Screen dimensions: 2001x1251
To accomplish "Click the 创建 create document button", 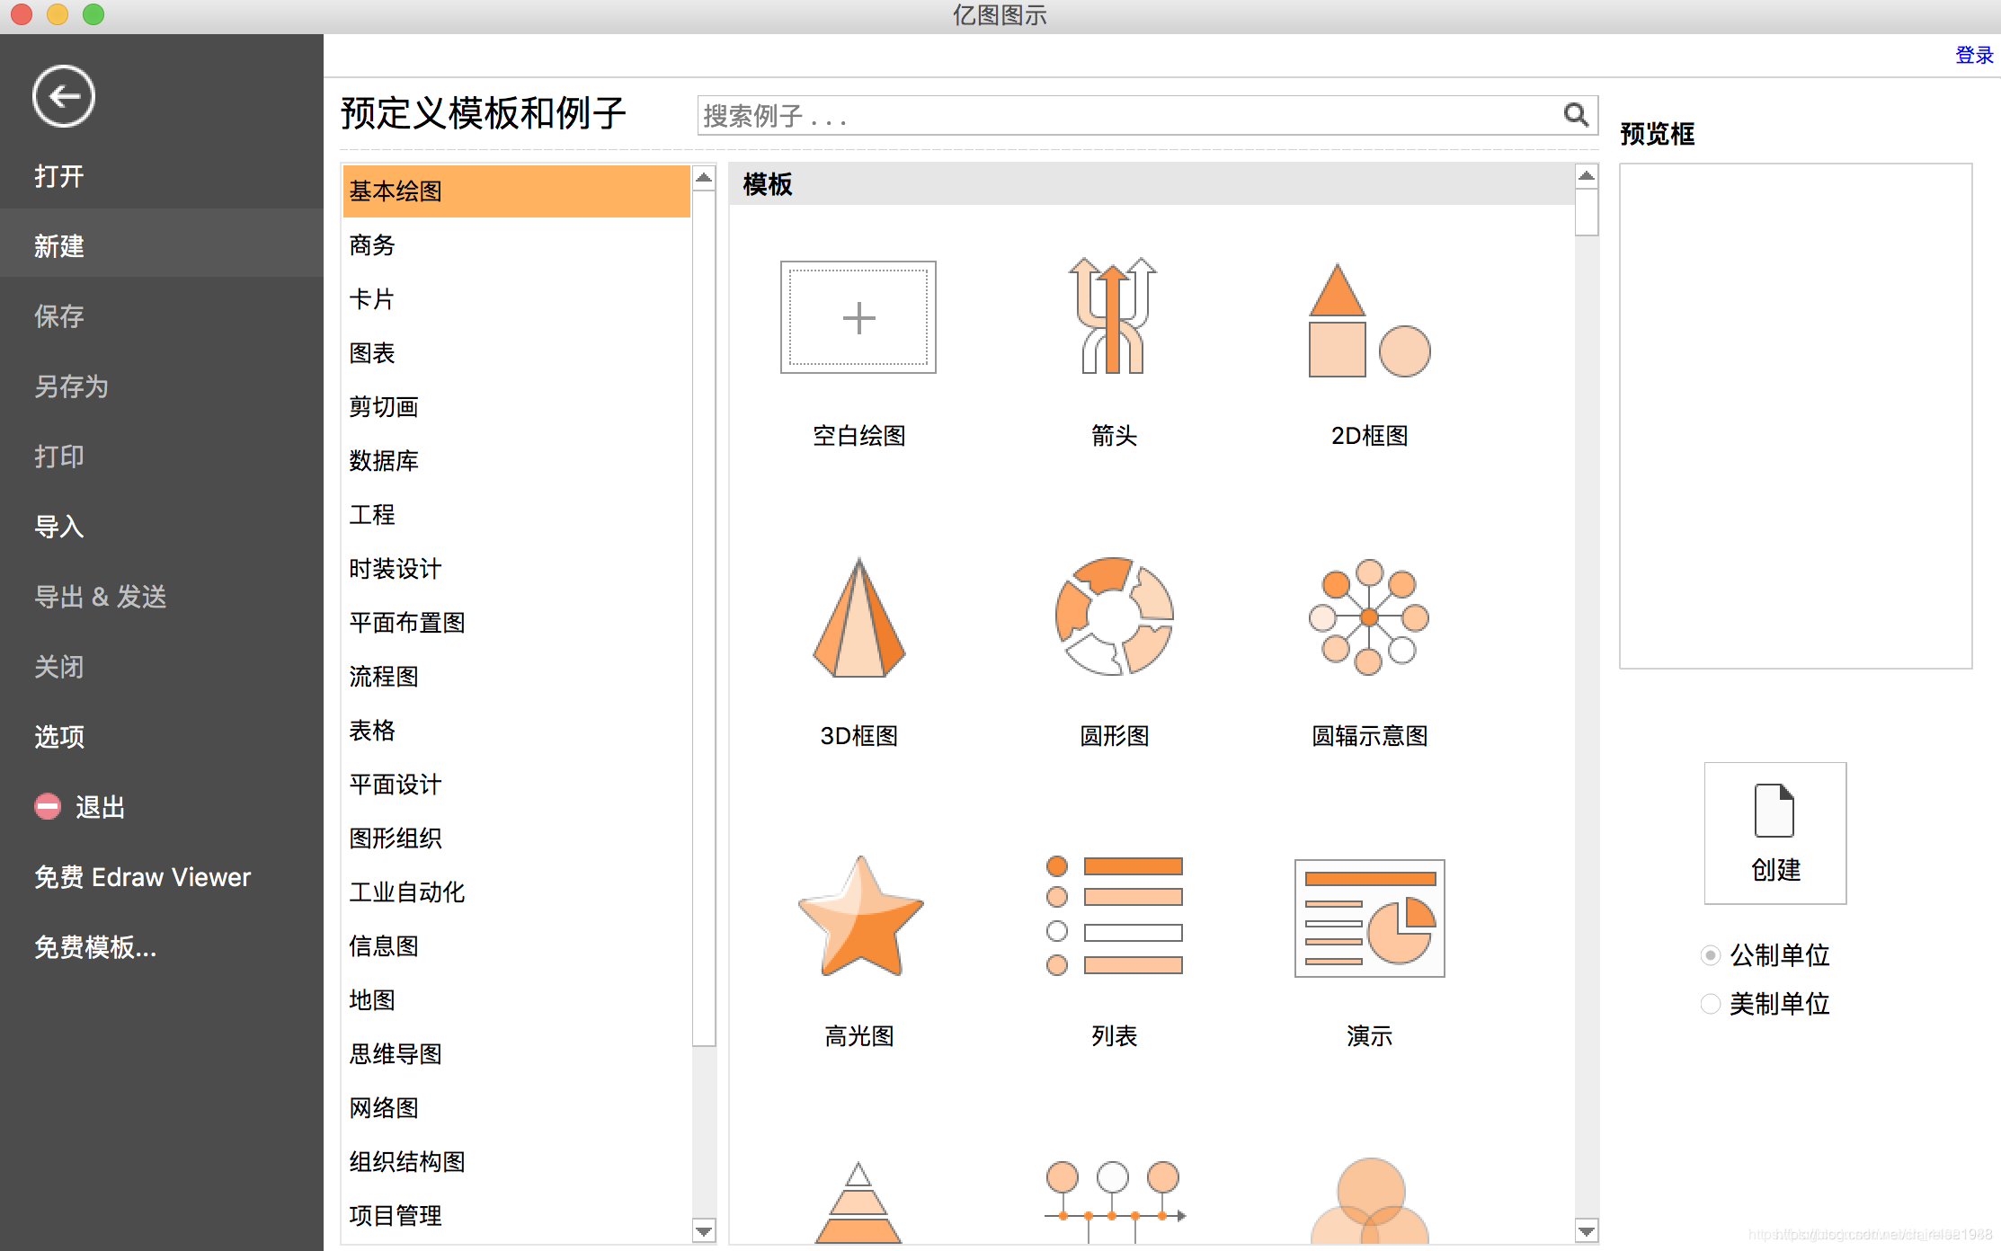I will click(1775, 833).
